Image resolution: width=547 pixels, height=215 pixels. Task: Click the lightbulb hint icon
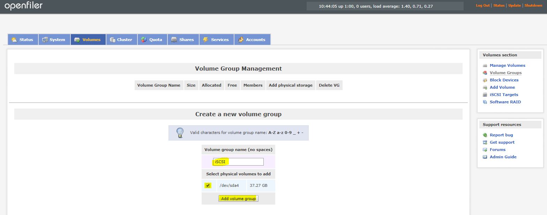point(180,133)
